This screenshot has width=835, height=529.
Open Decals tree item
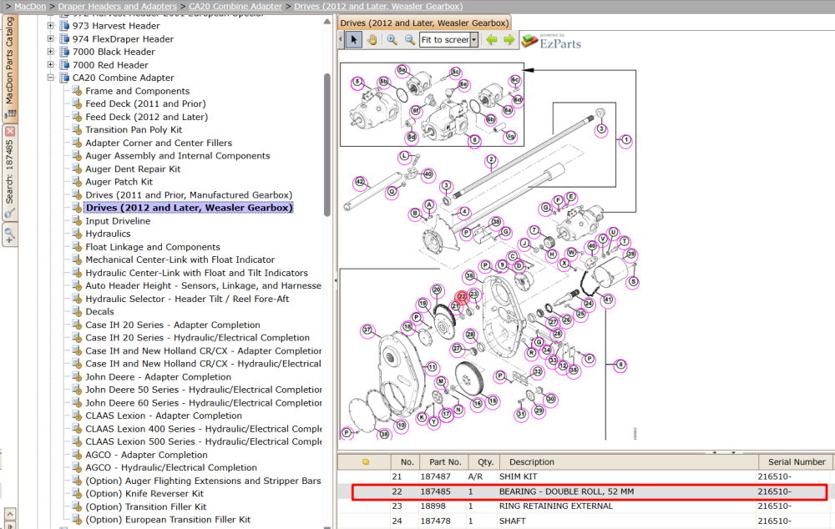[x=99, y=312]
